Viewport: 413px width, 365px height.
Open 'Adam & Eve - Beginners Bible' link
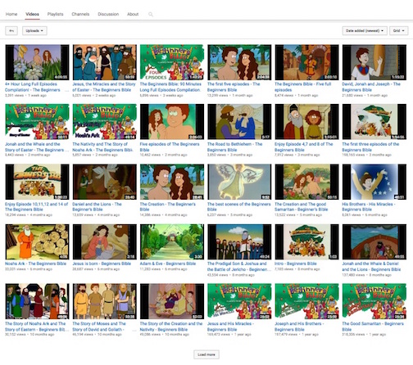point(168,264)
